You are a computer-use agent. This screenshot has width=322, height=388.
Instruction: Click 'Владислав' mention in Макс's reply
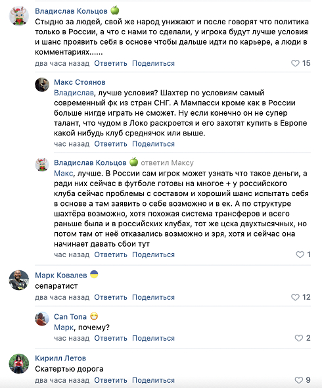pos(74,93)
